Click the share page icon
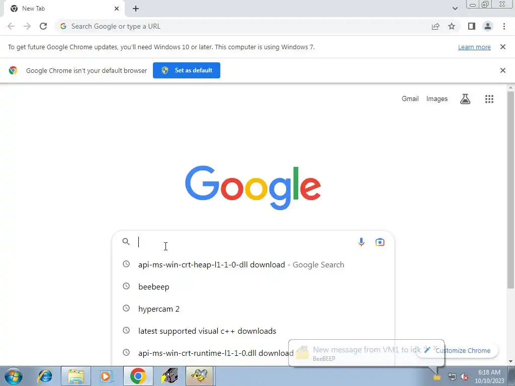This screenshot has height=386, width=515. pos(436,26)
